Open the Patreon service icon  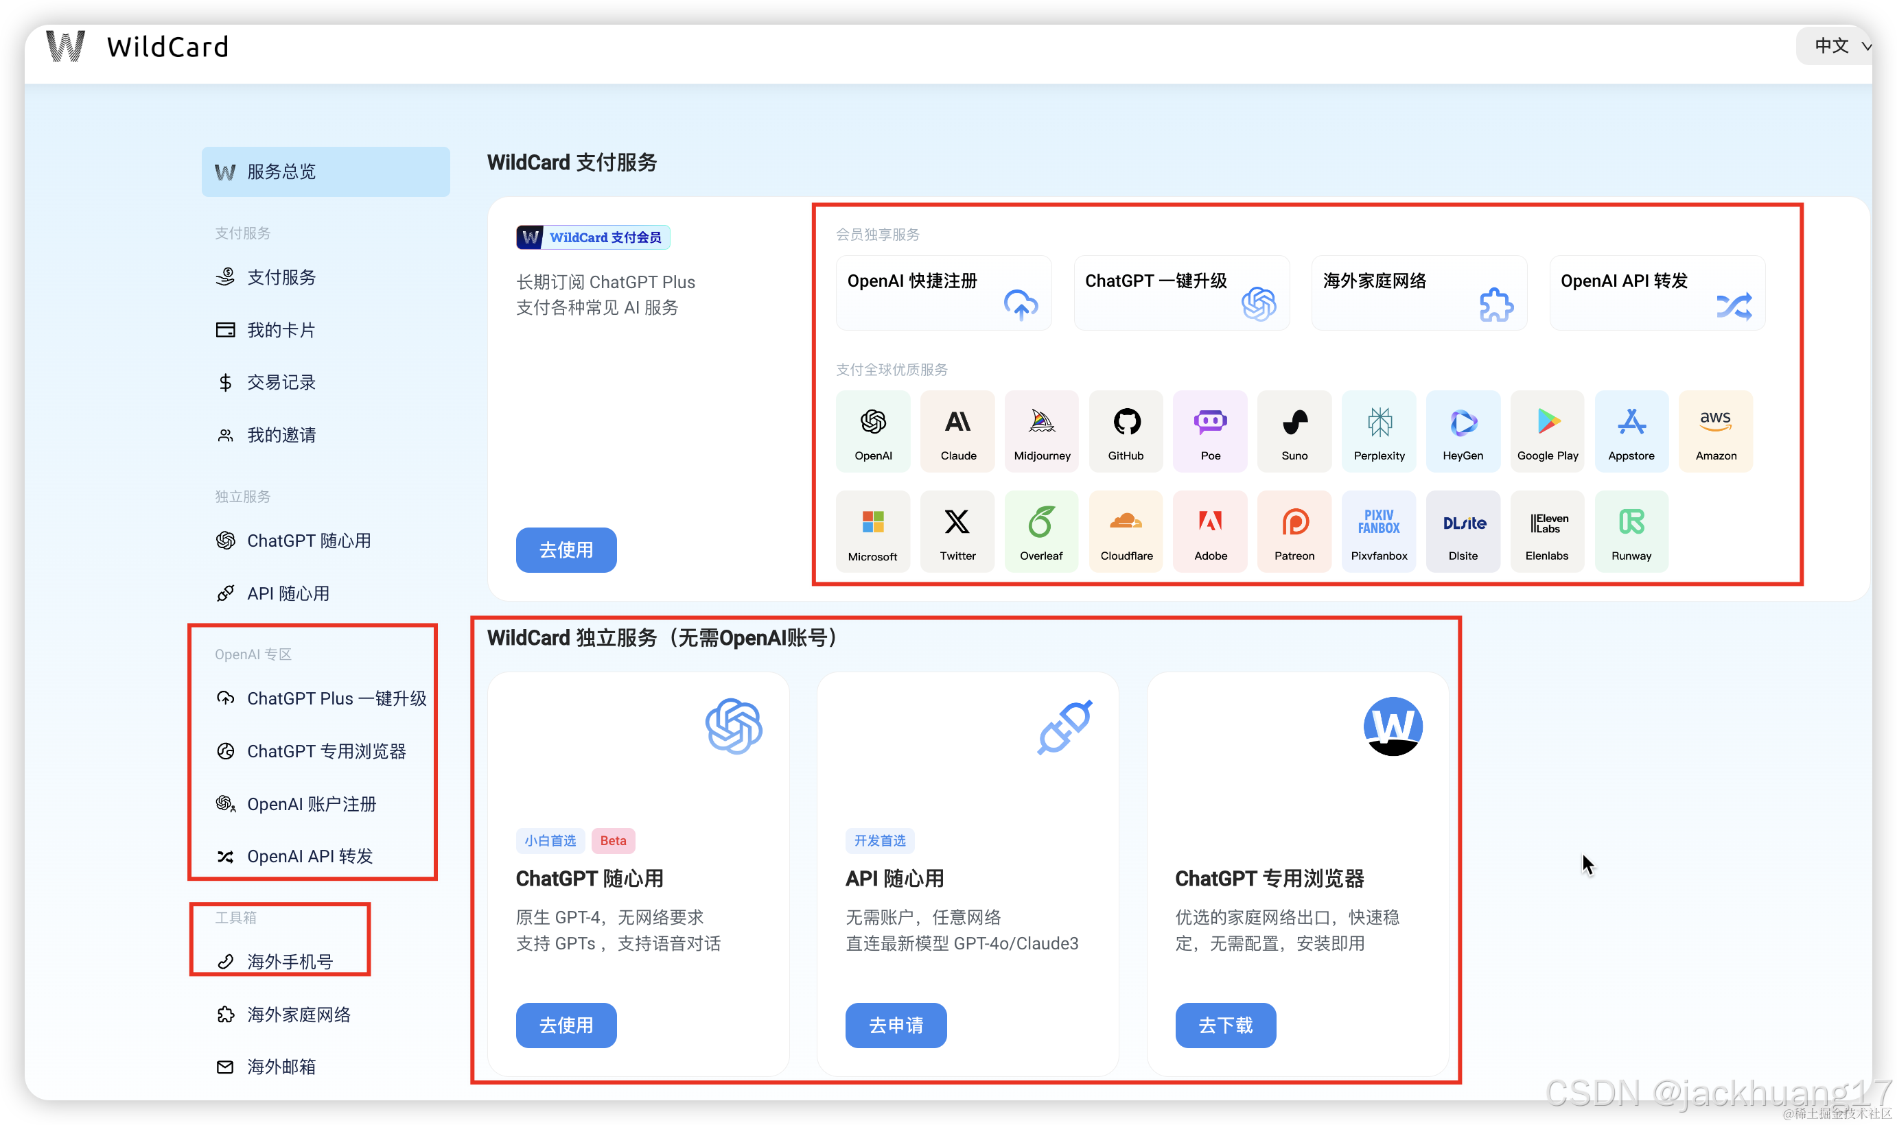[x=1294, y=532]
